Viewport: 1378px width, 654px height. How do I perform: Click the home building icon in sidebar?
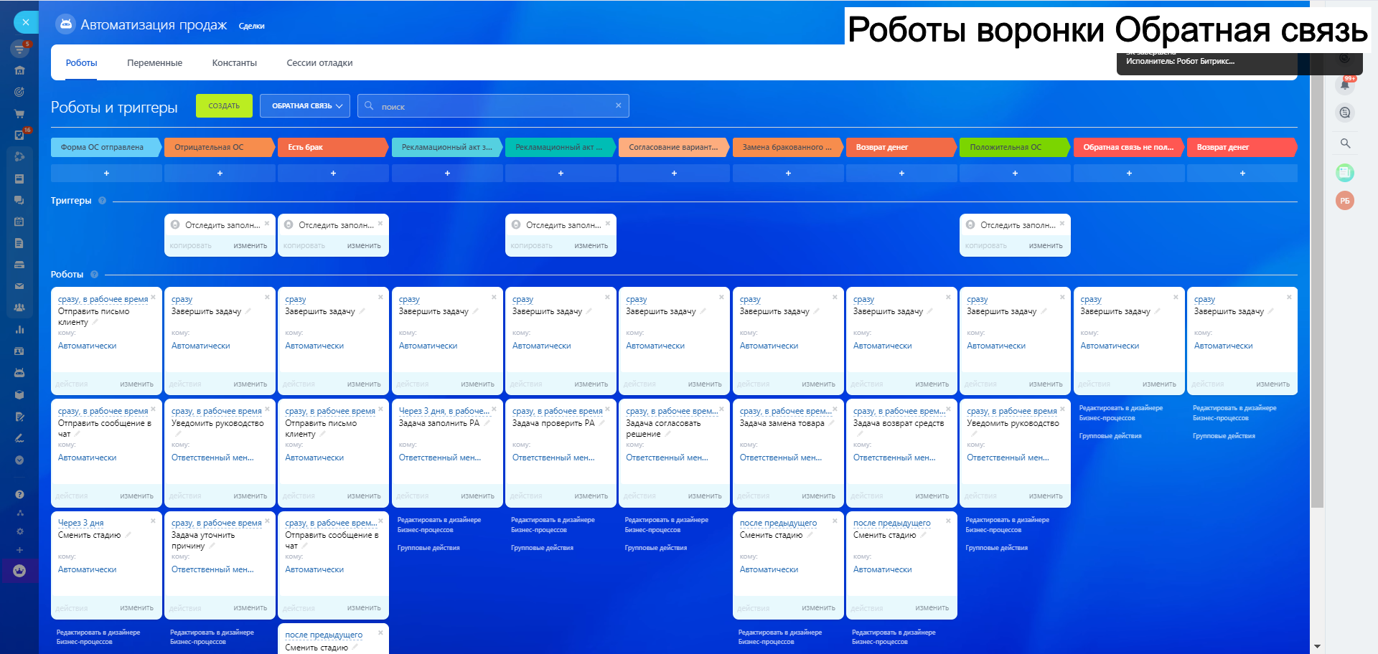(19, 70)
